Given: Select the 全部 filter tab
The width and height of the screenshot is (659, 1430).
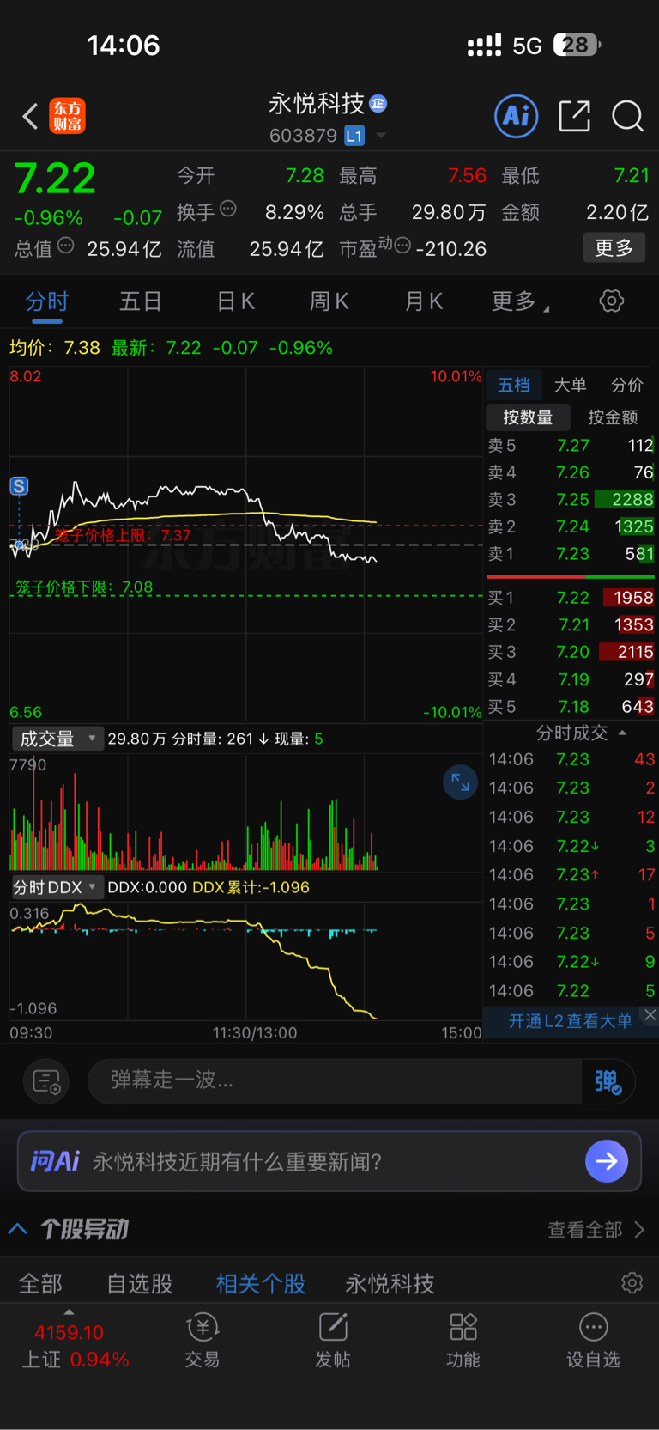Looking at the screenshot, I should coord(40,1284).
